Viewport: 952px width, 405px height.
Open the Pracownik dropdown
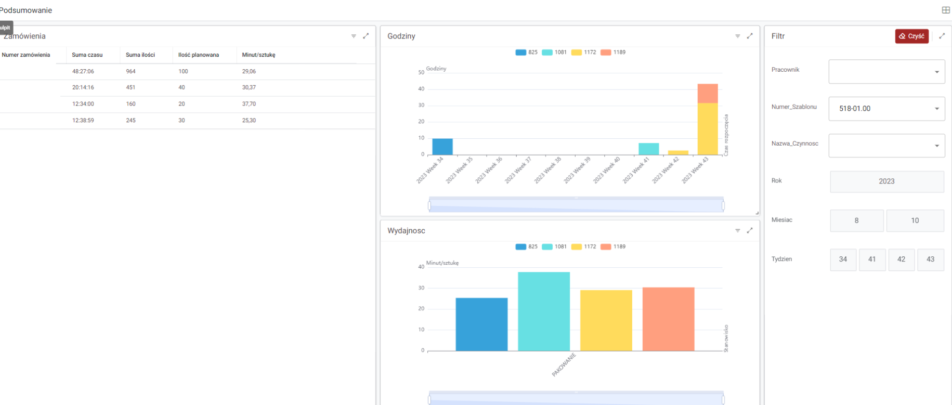tap(886, 72)
